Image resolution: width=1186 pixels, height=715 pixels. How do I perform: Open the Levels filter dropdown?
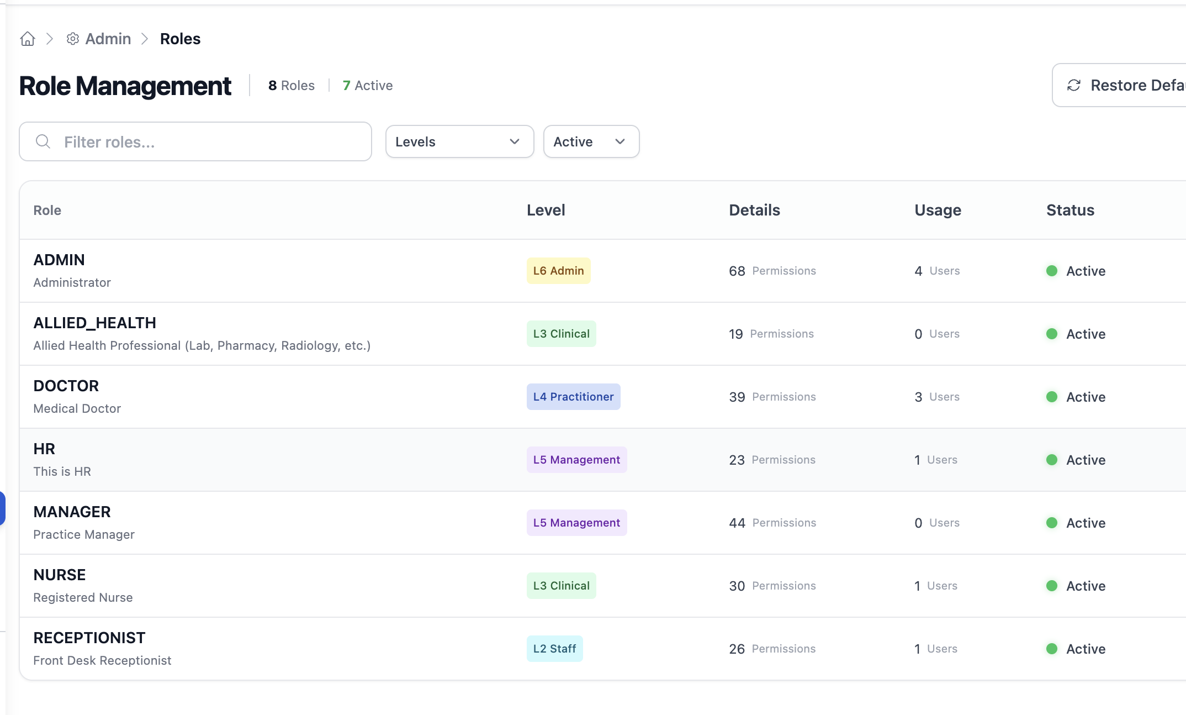[x=459, y=141]
